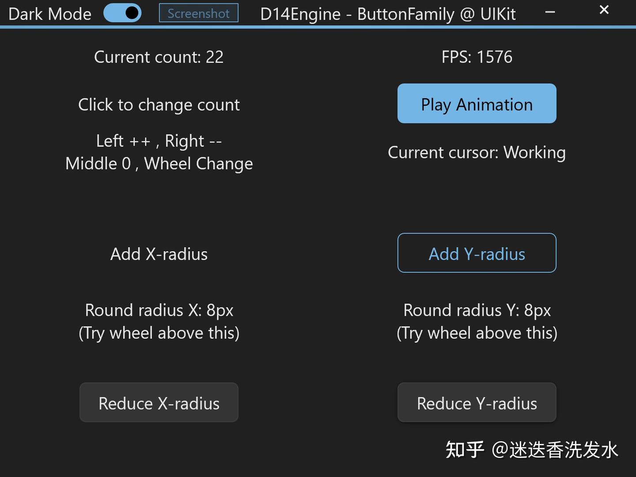Click the Add Y-radius button
The height and width of the screenshot is (477, 636).
pos(477,253)
